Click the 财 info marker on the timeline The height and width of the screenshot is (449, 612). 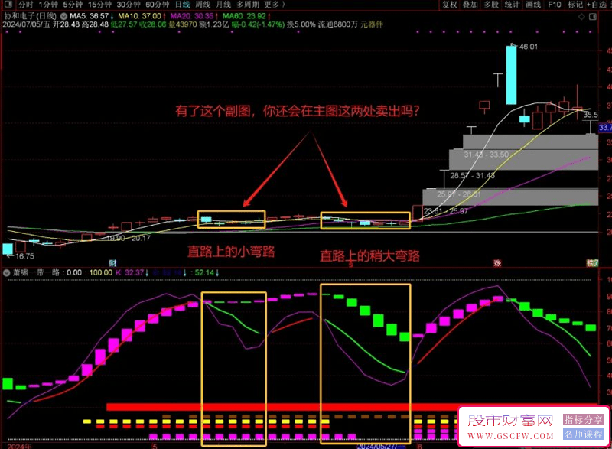click(x=112, y=263)
